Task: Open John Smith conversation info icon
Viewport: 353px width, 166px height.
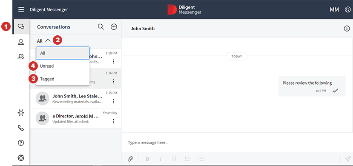Action: click(x=347, y=29)
